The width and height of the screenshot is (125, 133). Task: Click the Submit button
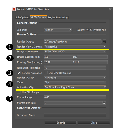tap(60, 123)
